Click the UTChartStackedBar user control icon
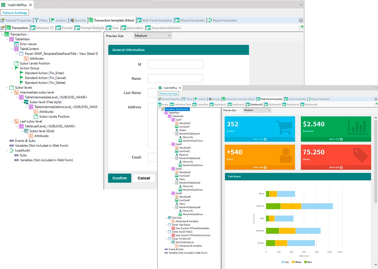The image size is (378, 269). coord(173,228)
